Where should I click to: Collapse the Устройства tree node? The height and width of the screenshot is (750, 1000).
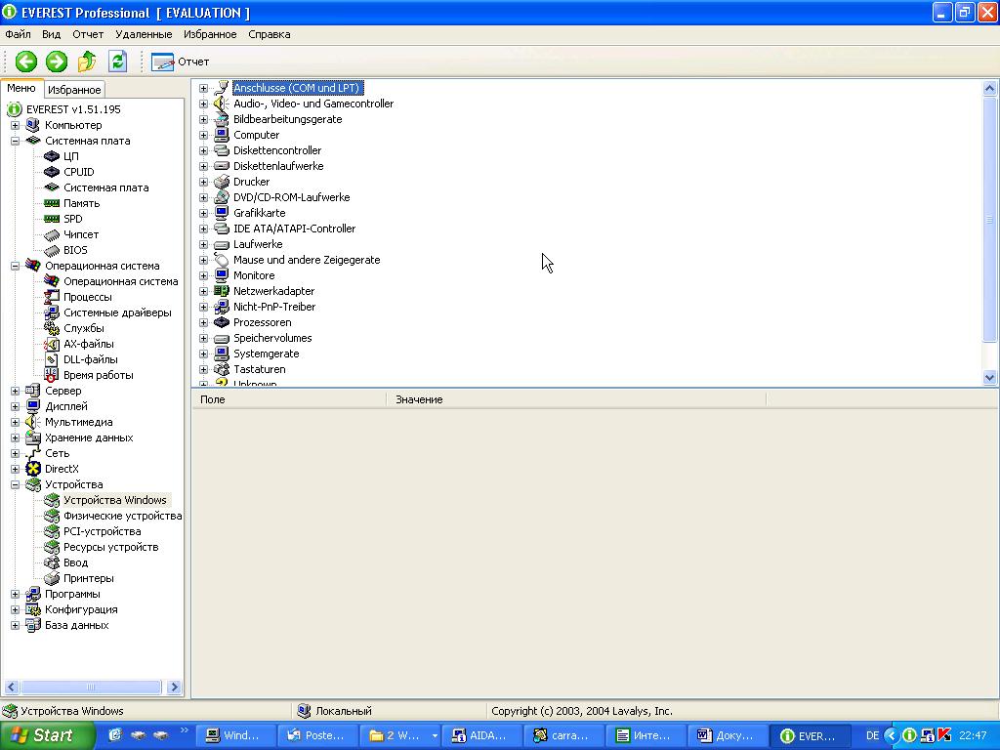(x=15, y=484)
